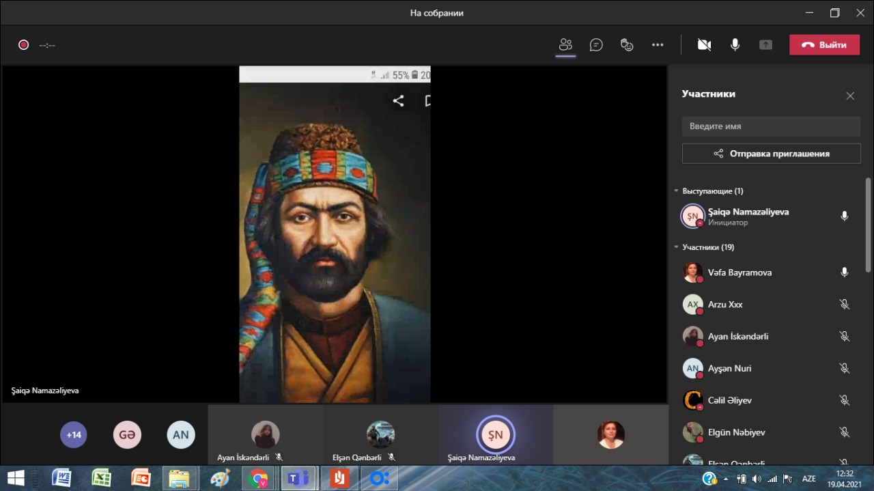Select participant Arzu Xxx
This screenshot has height=491, width=874.
click(x=766, y=305)
